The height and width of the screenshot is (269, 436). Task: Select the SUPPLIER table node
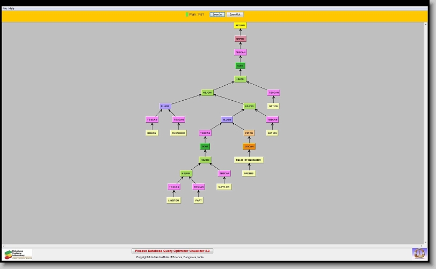click(x=224, y=187)
